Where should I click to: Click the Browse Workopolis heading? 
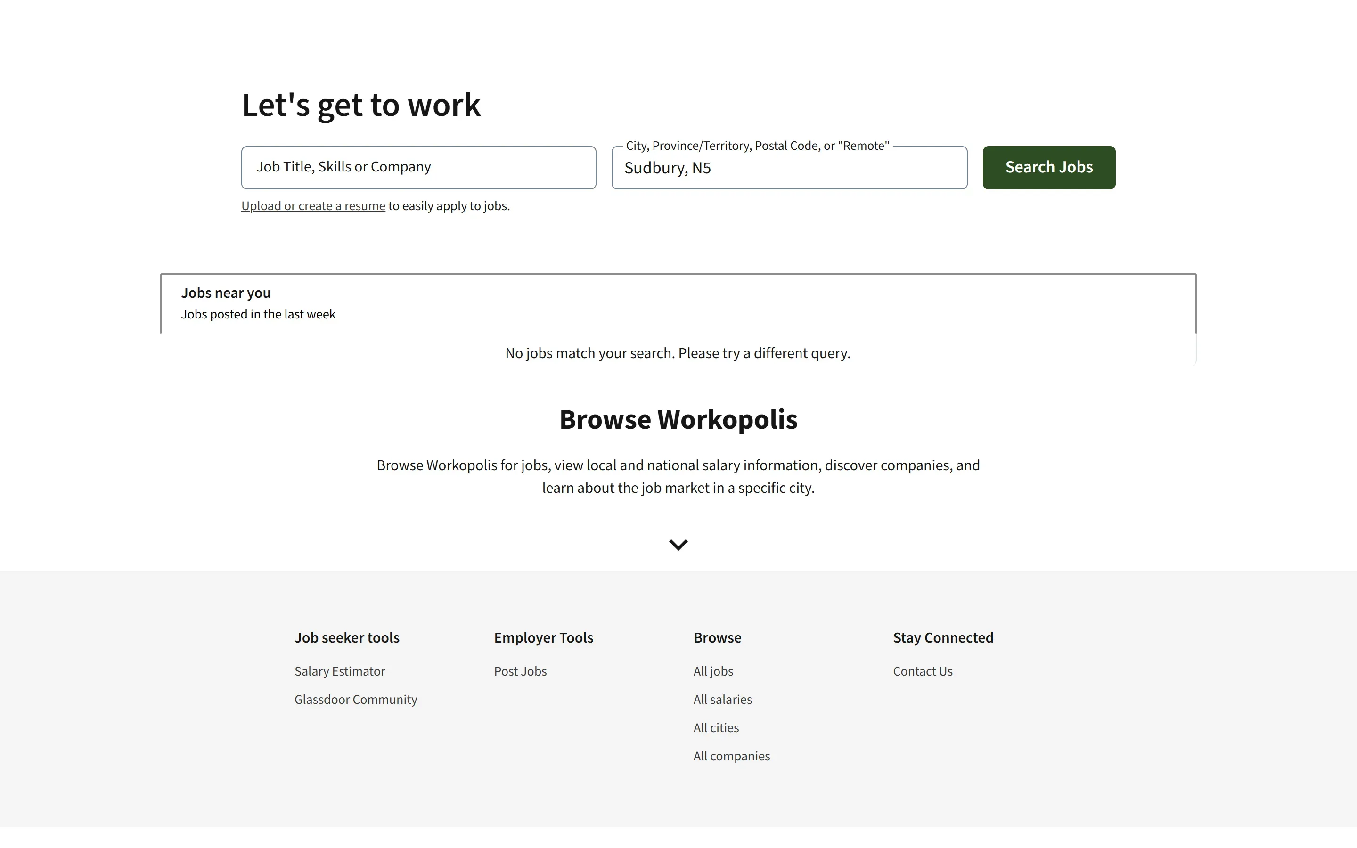678,419
